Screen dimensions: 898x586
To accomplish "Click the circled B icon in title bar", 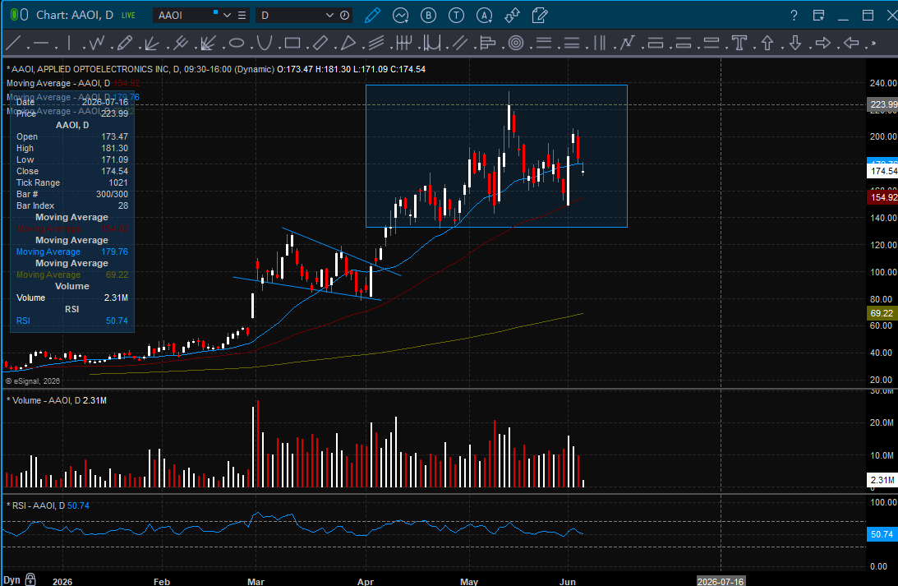I will point(428,16).
